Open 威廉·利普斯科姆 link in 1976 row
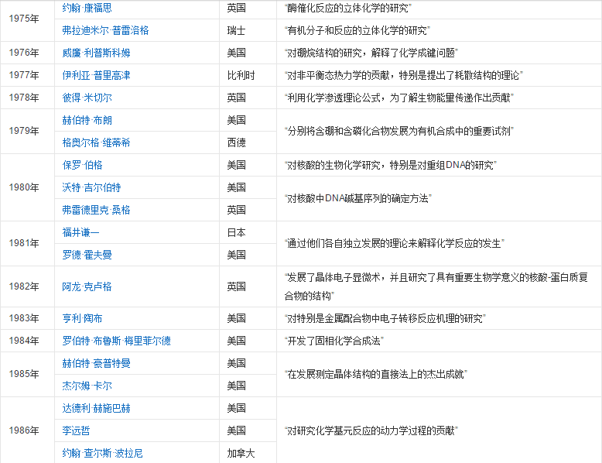The image size is (602, 463). pyautogui.click(x=96, y=53)
